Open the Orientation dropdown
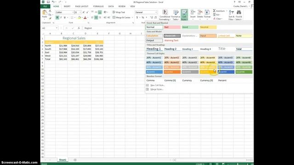Viewport: 294px width, 165px height. tap(106, 12)
